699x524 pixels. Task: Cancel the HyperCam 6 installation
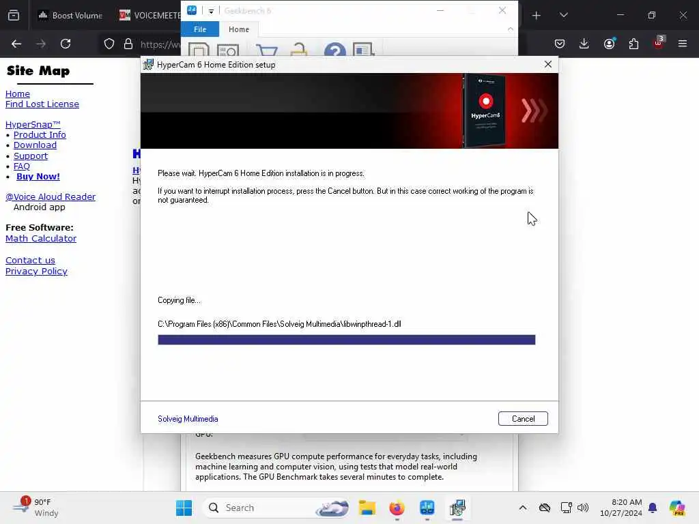pos(523,418)
